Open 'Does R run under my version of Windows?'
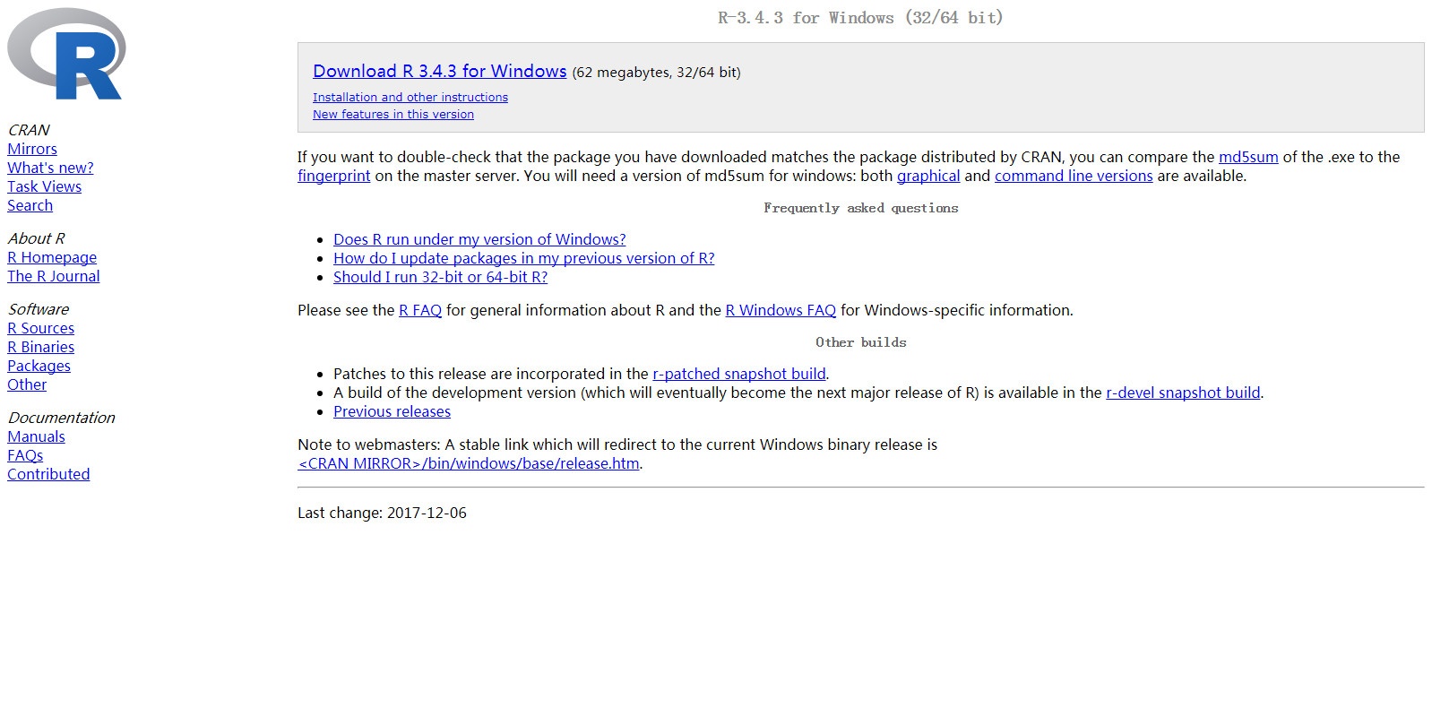 point(479,239)
